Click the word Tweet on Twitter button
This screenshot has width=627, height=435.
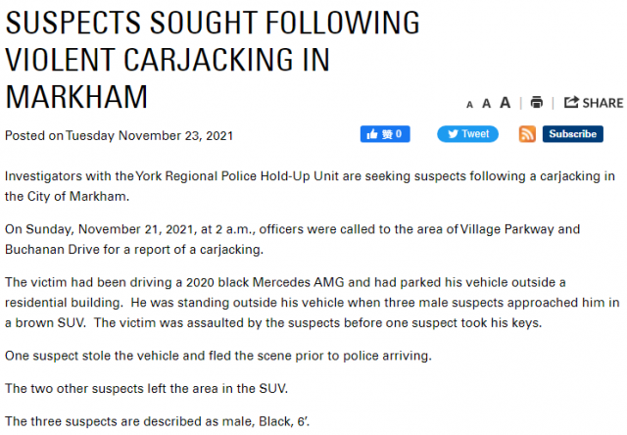[x=475, y=133]
